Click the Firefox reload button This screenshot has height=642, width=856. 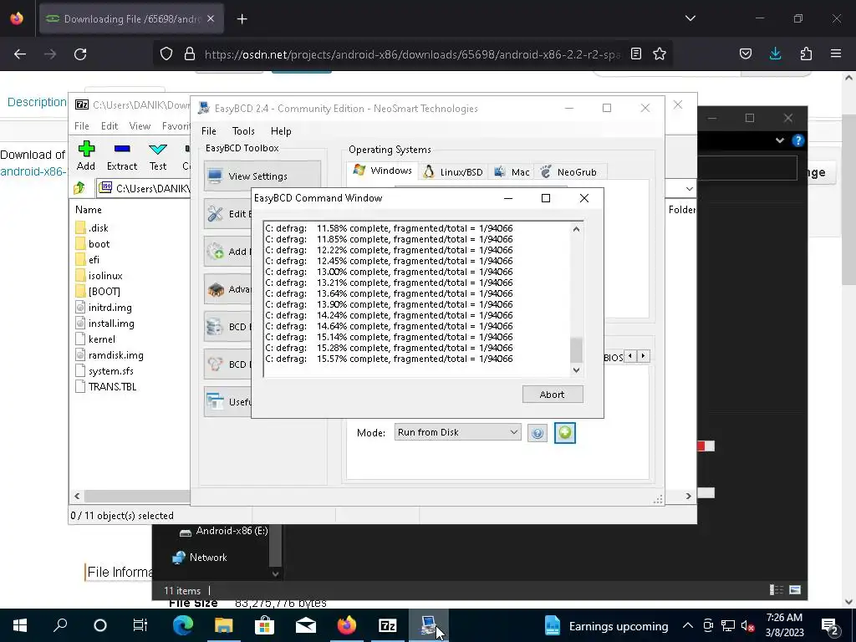click(80, 54)
